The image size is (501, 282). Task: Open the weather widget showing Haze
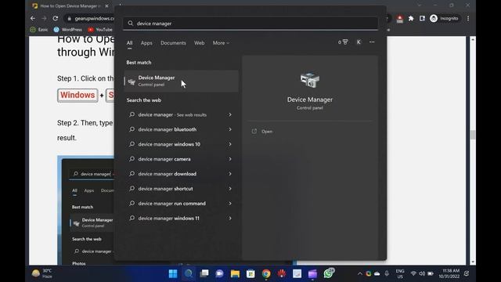[x=42, y=273]
